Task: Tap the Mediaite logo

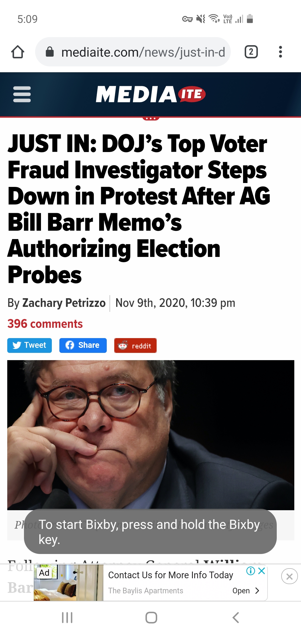Action: pyautogui.click(x=151, y=94)
